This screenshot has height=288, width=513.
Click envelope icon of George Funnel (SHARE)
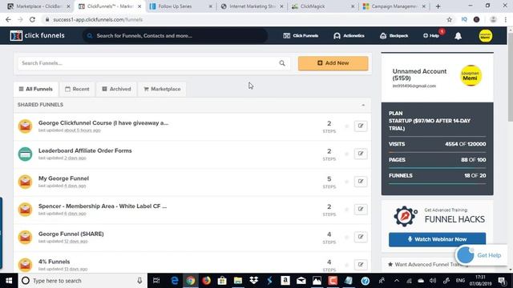(25, 238)
